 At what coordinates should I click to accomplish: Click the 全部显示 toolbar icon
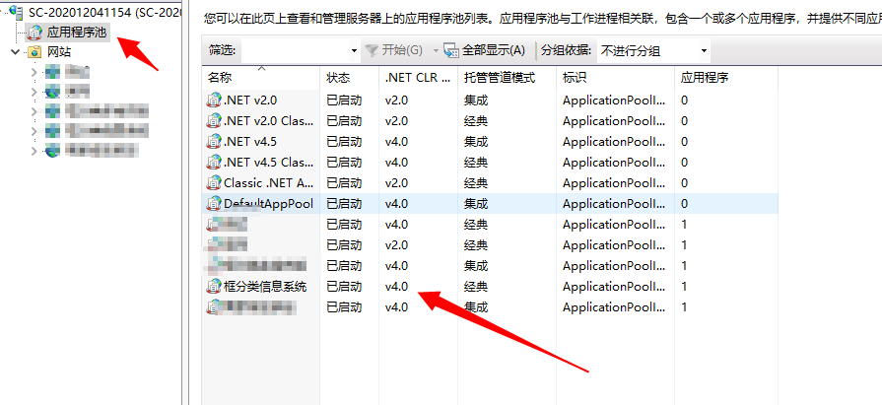pos(450,49)
